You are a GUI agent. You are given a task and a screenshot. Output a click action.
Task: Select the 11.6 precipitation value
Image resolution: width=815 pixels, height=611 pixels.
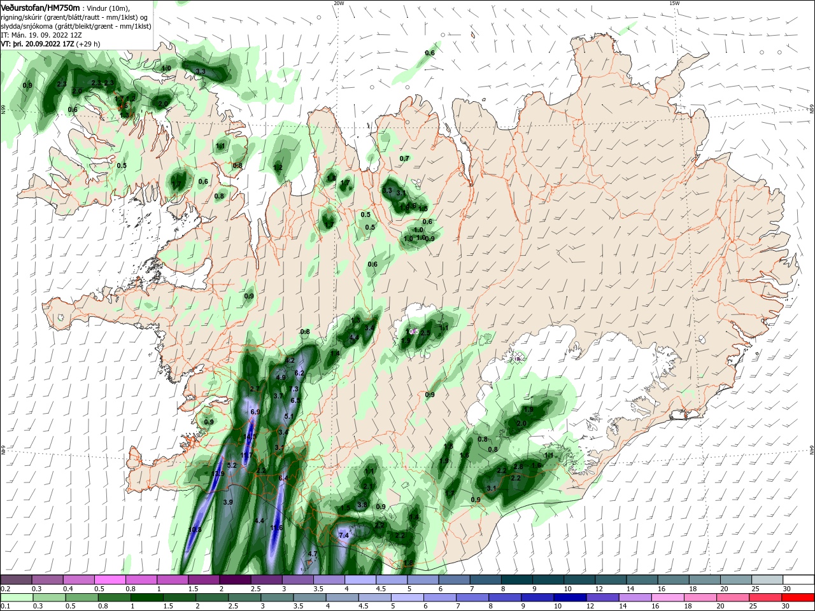tap(276, 528)
